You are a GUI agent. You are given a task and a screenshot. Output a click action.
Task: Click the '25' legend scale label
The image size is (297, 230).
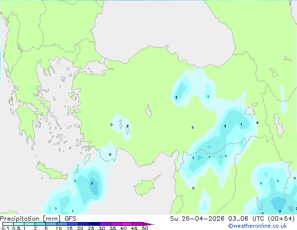click(91, 228)
